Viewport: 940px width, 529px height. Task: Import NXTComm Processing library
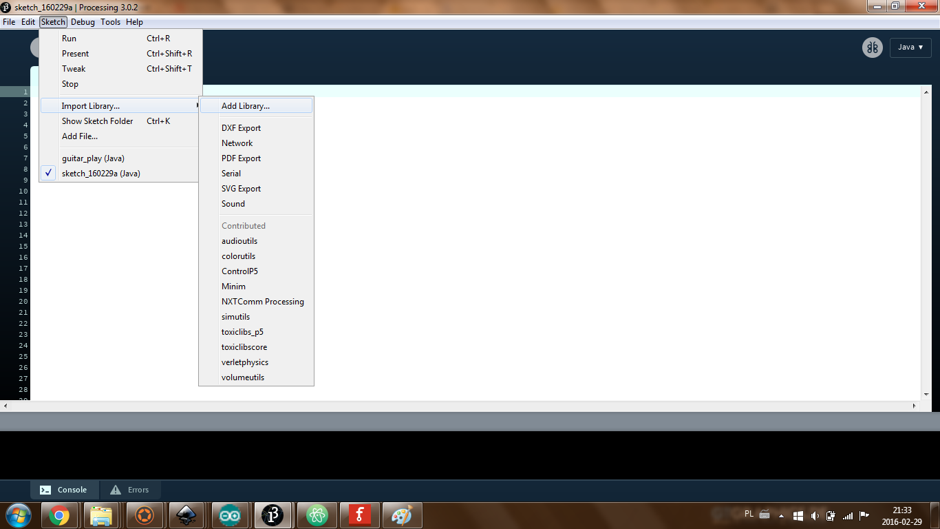(x=256, y=302)
